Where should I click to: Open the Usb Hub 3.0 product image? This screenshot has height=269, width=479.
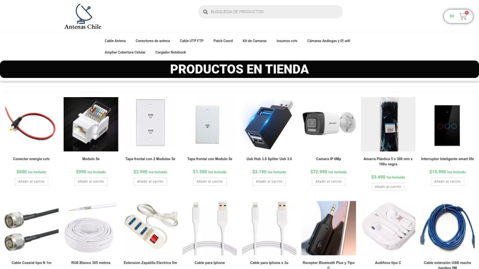(269, 124)
